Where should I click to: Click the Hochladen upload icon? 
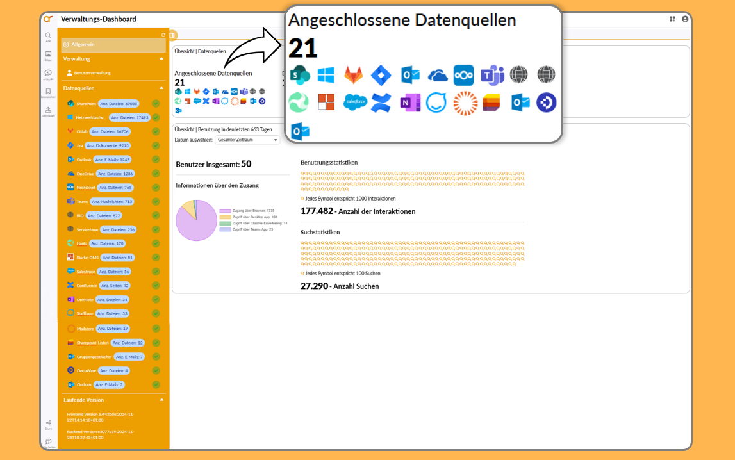point(48,110)
